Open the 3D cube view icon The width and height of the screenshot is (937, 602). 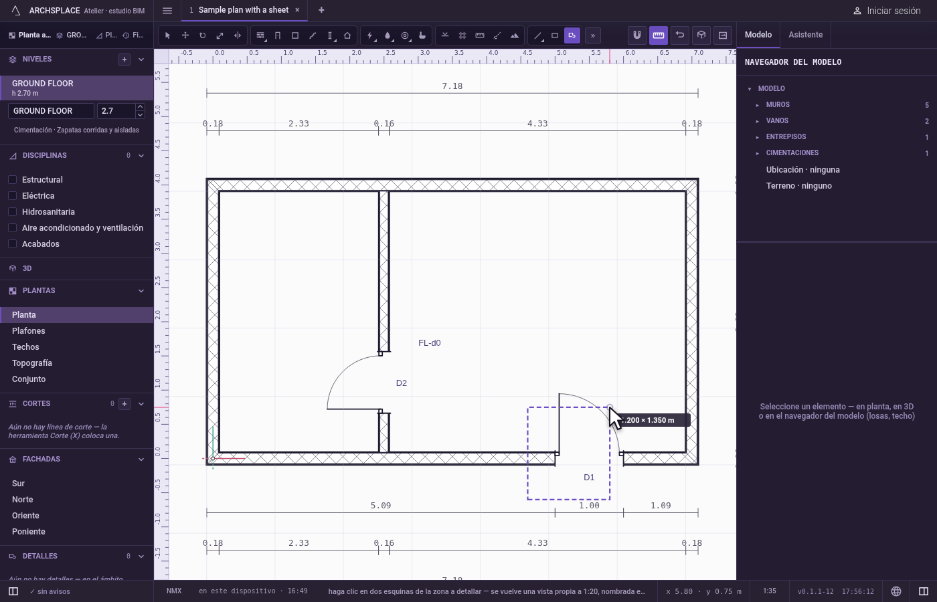tap(701, 35)
